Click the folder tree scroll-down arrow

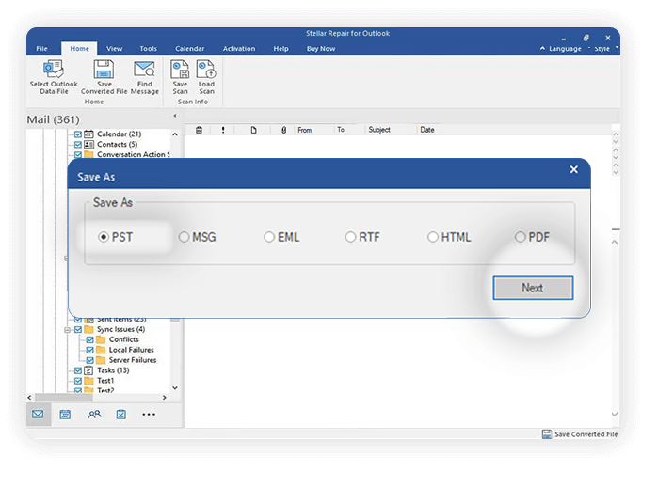point(175,387)
